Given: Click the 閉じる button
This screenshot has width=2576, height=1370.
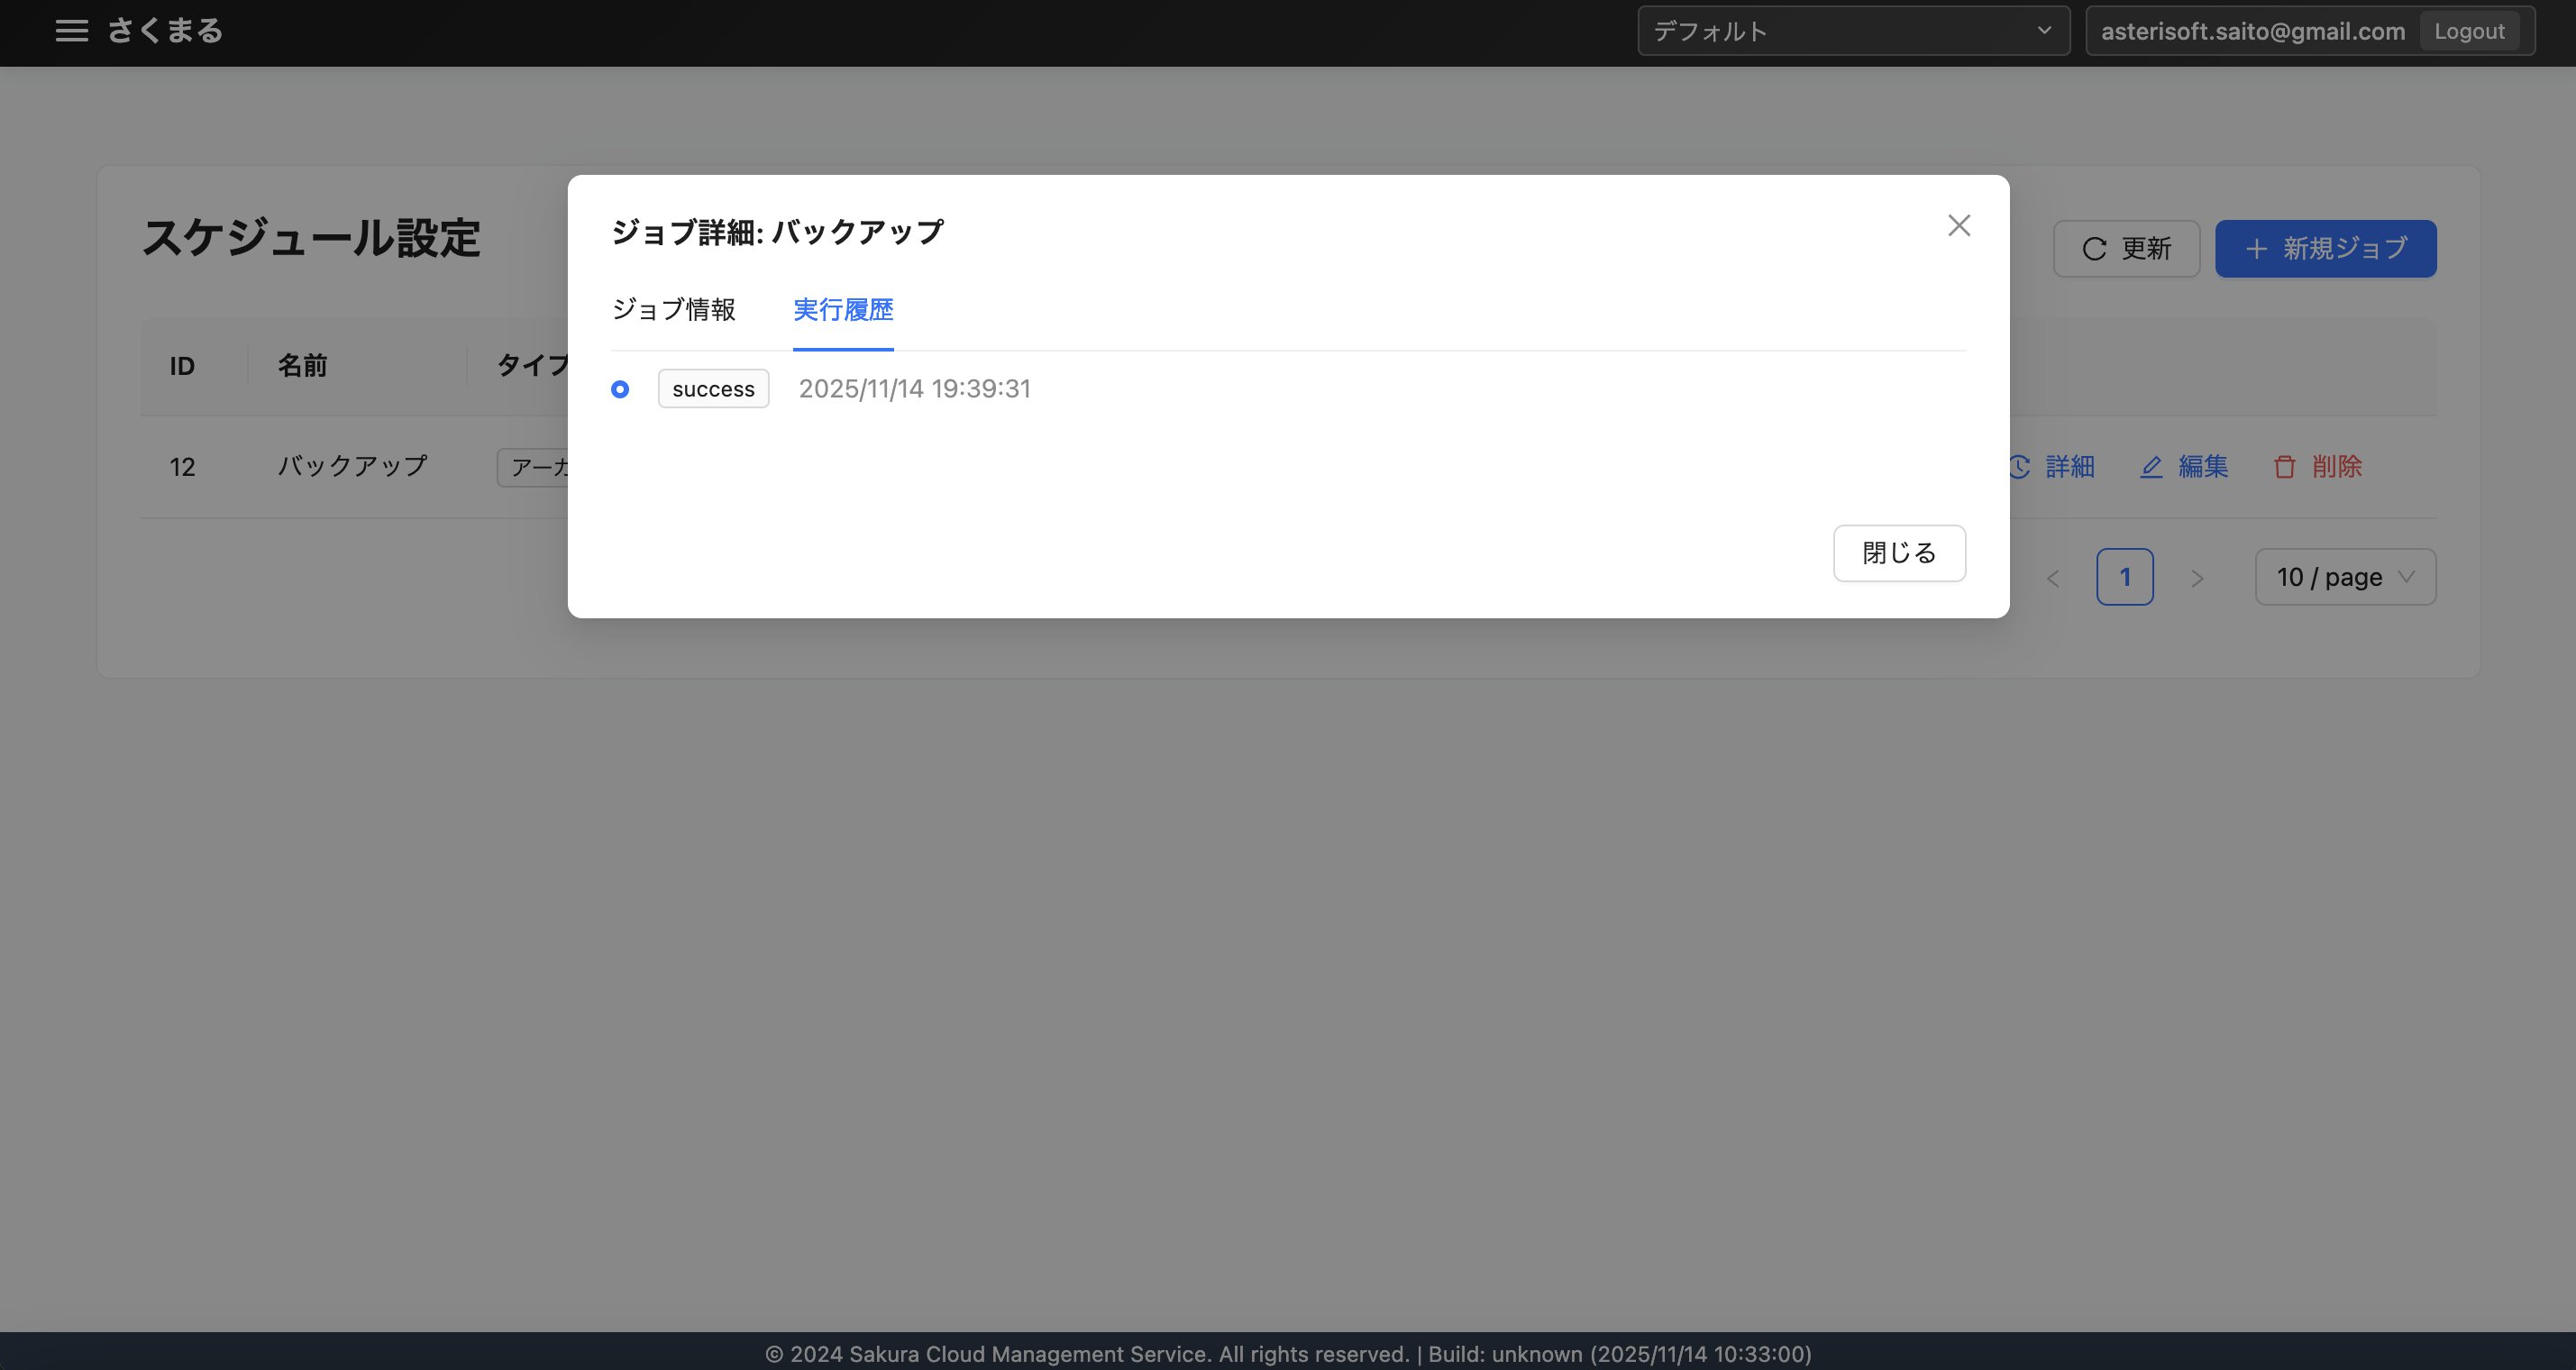Looking at the screenshot, I should click(1899, 553).
